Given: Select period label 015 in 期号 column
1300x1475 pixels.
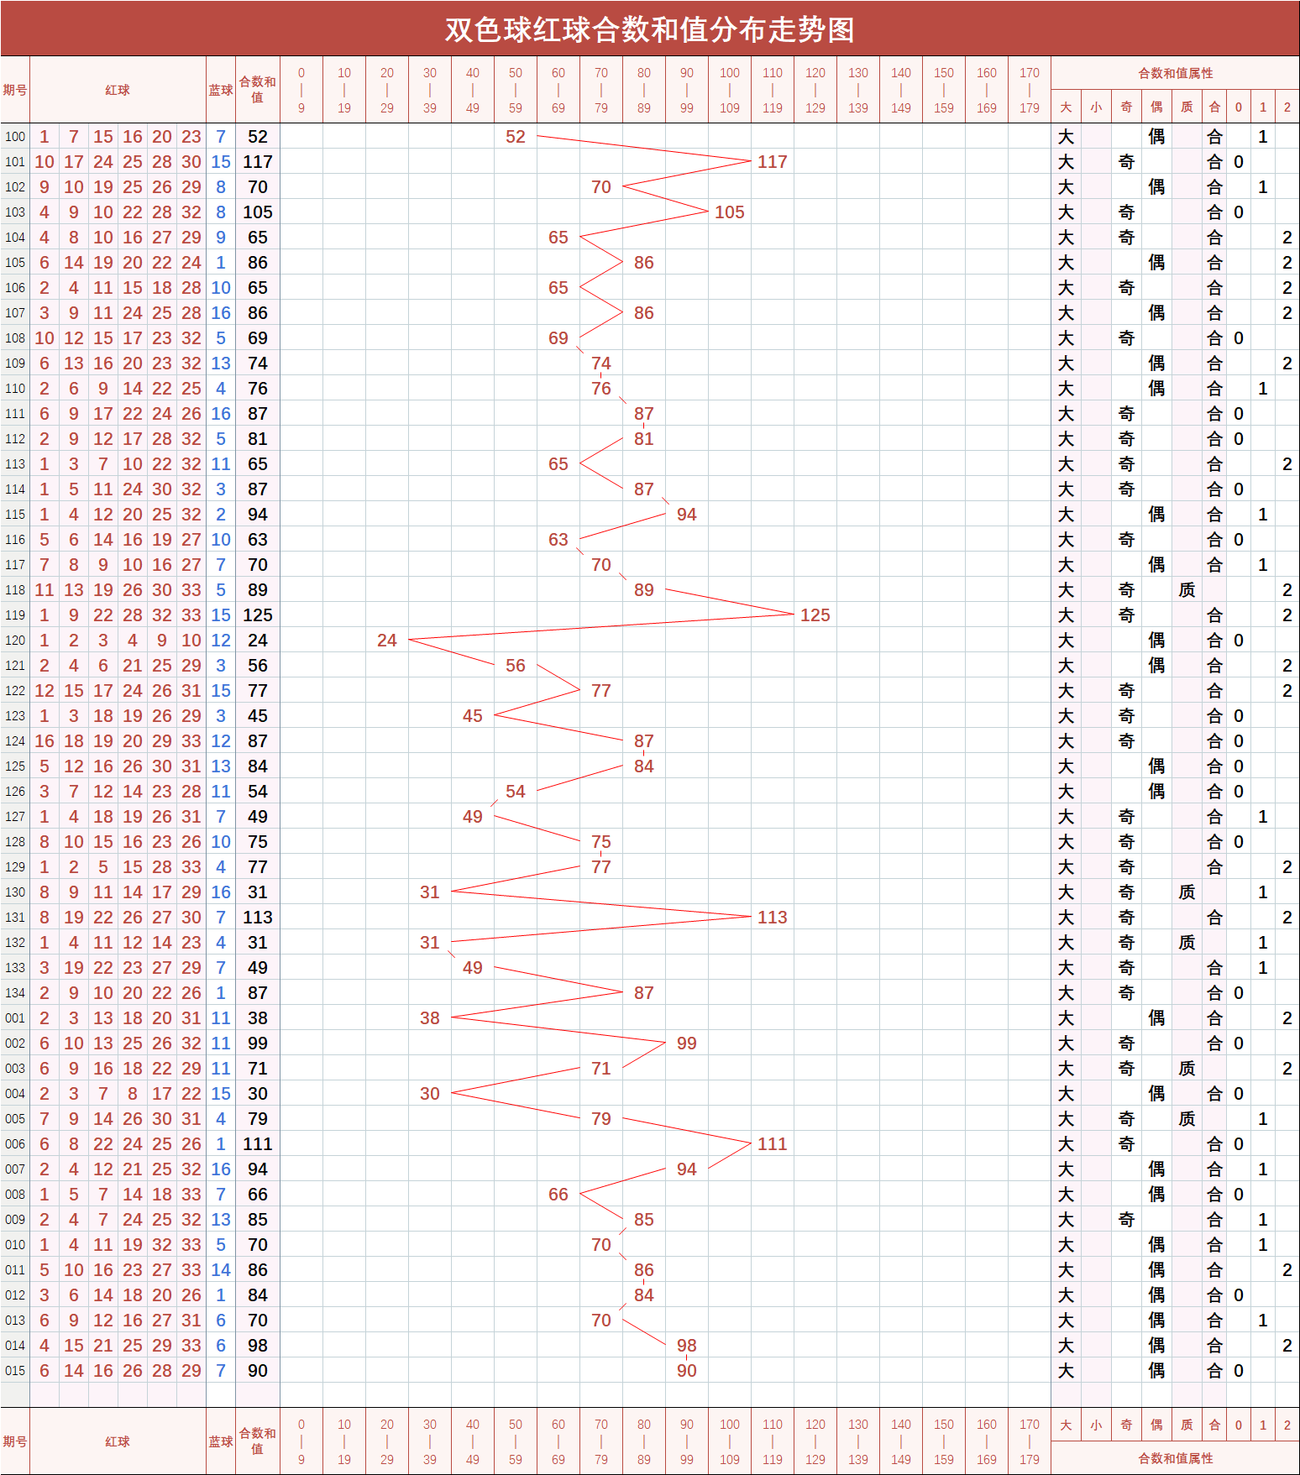Looking at the screenshot, I should pos(15,1370).
